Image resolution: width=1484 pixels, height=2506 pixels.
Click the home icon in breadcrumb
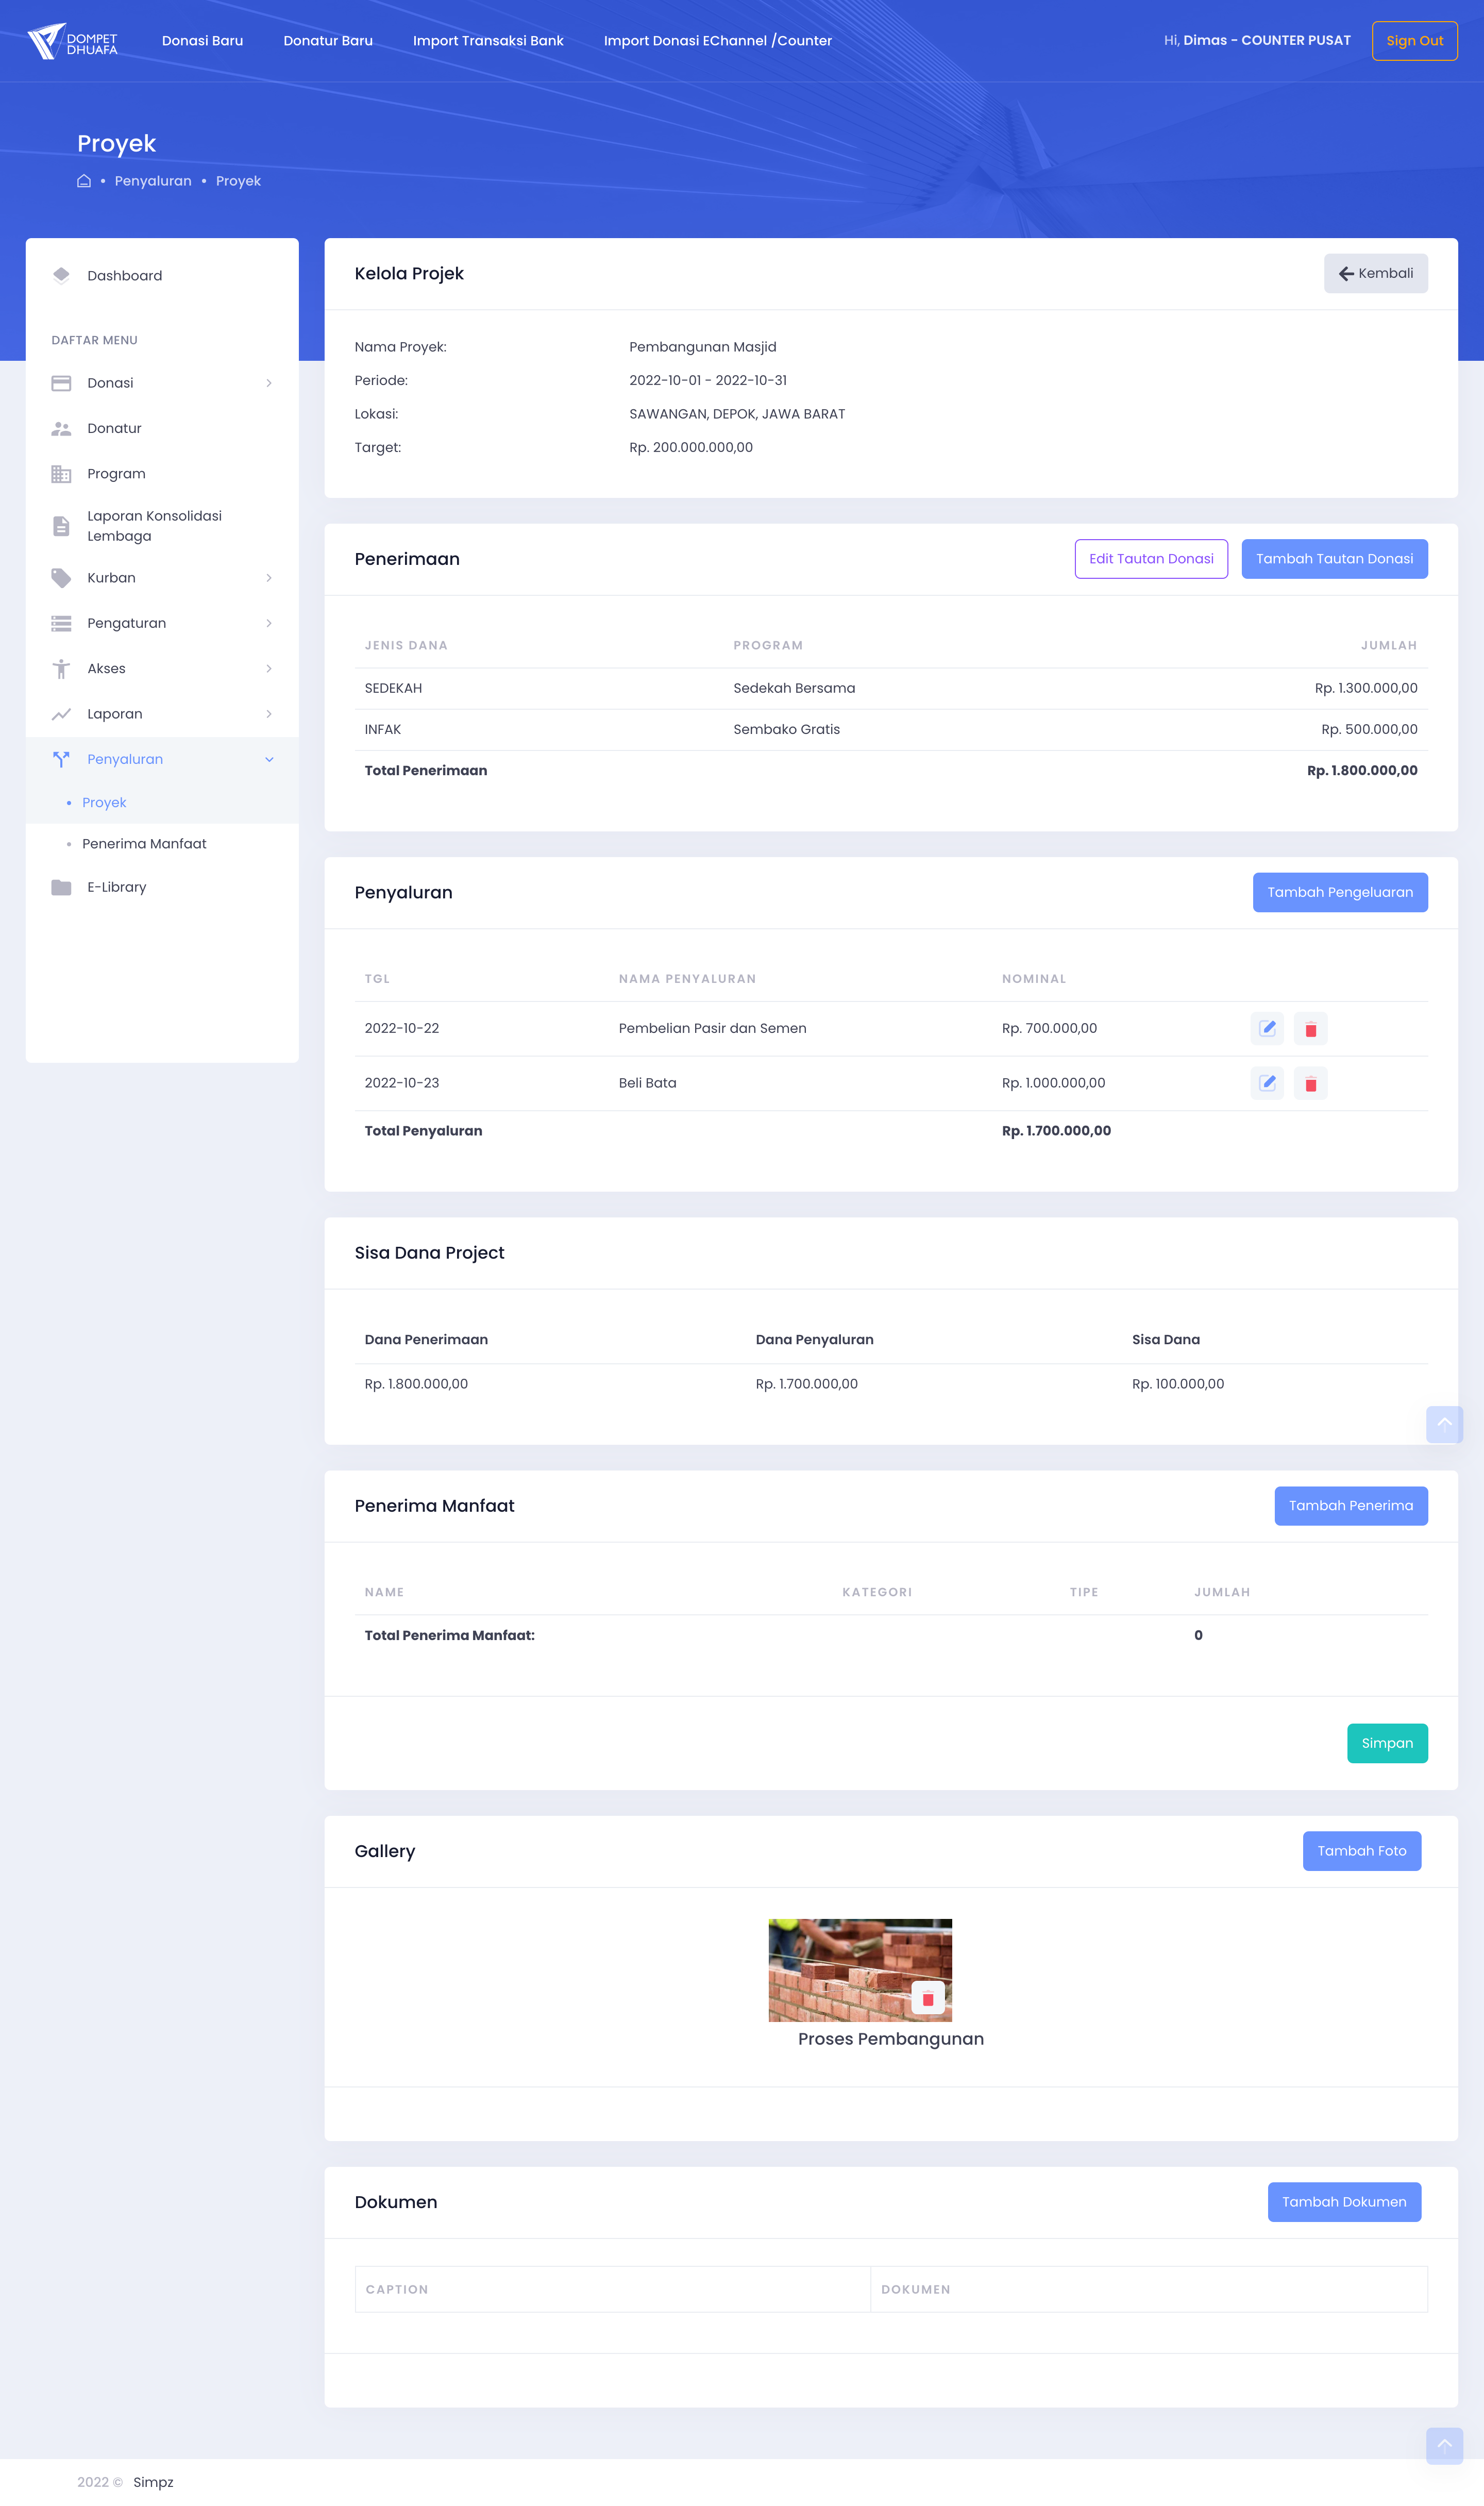(x=84, y=181)
